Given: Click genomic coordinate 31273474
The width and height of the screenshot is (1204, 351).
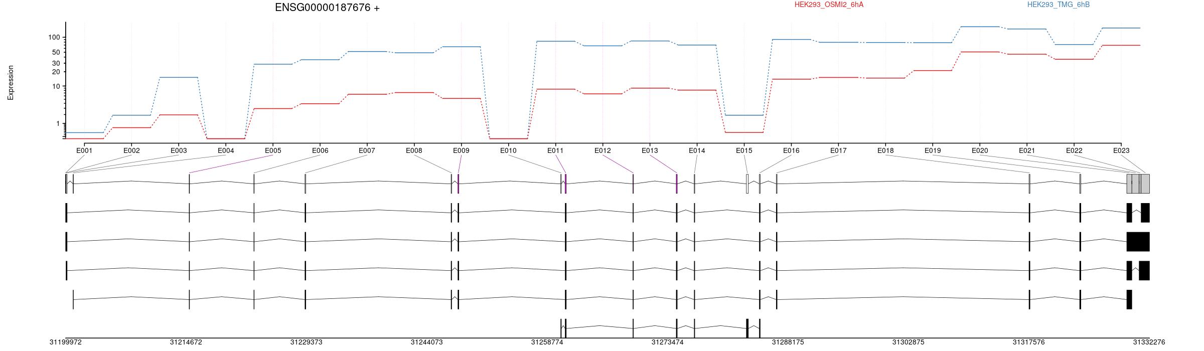Looking at the screenshot, I should [668, 342].
